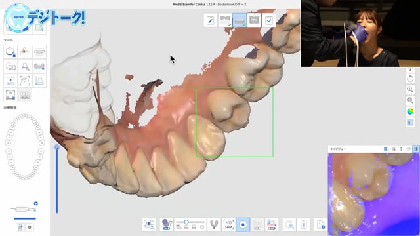This screenshot has width=420, height=236.
Task: Toggle the highlighted Live View panel button
Action: [416, 149]
